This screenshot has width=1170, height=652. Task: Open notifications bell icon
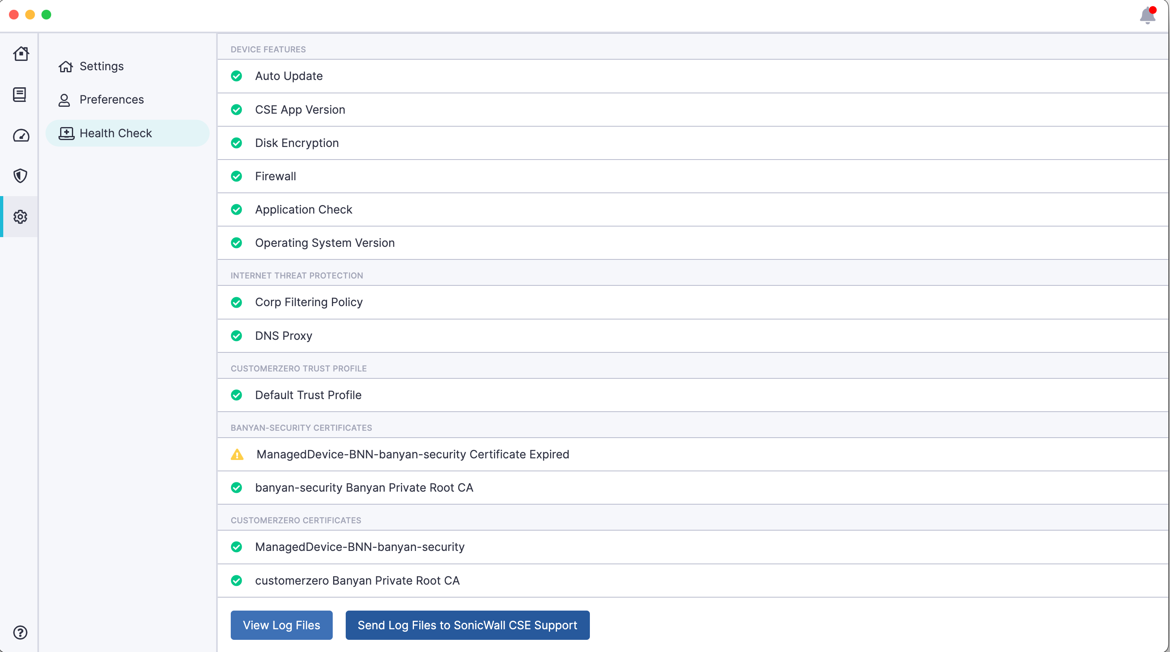[1147, 16]
